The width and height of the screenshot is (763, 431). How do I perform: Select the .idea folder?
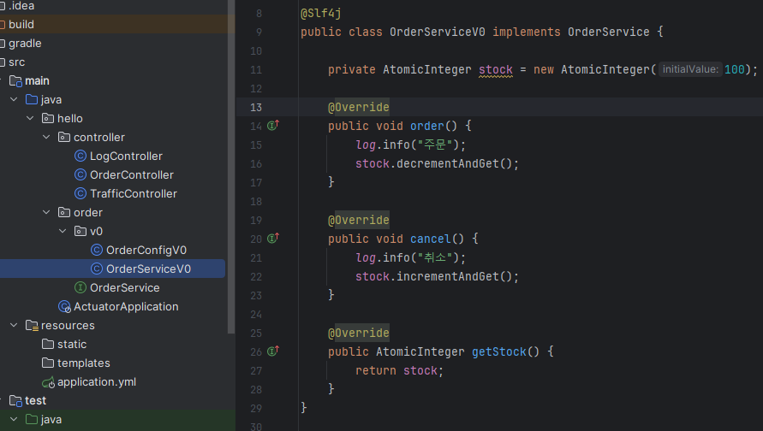21,6
